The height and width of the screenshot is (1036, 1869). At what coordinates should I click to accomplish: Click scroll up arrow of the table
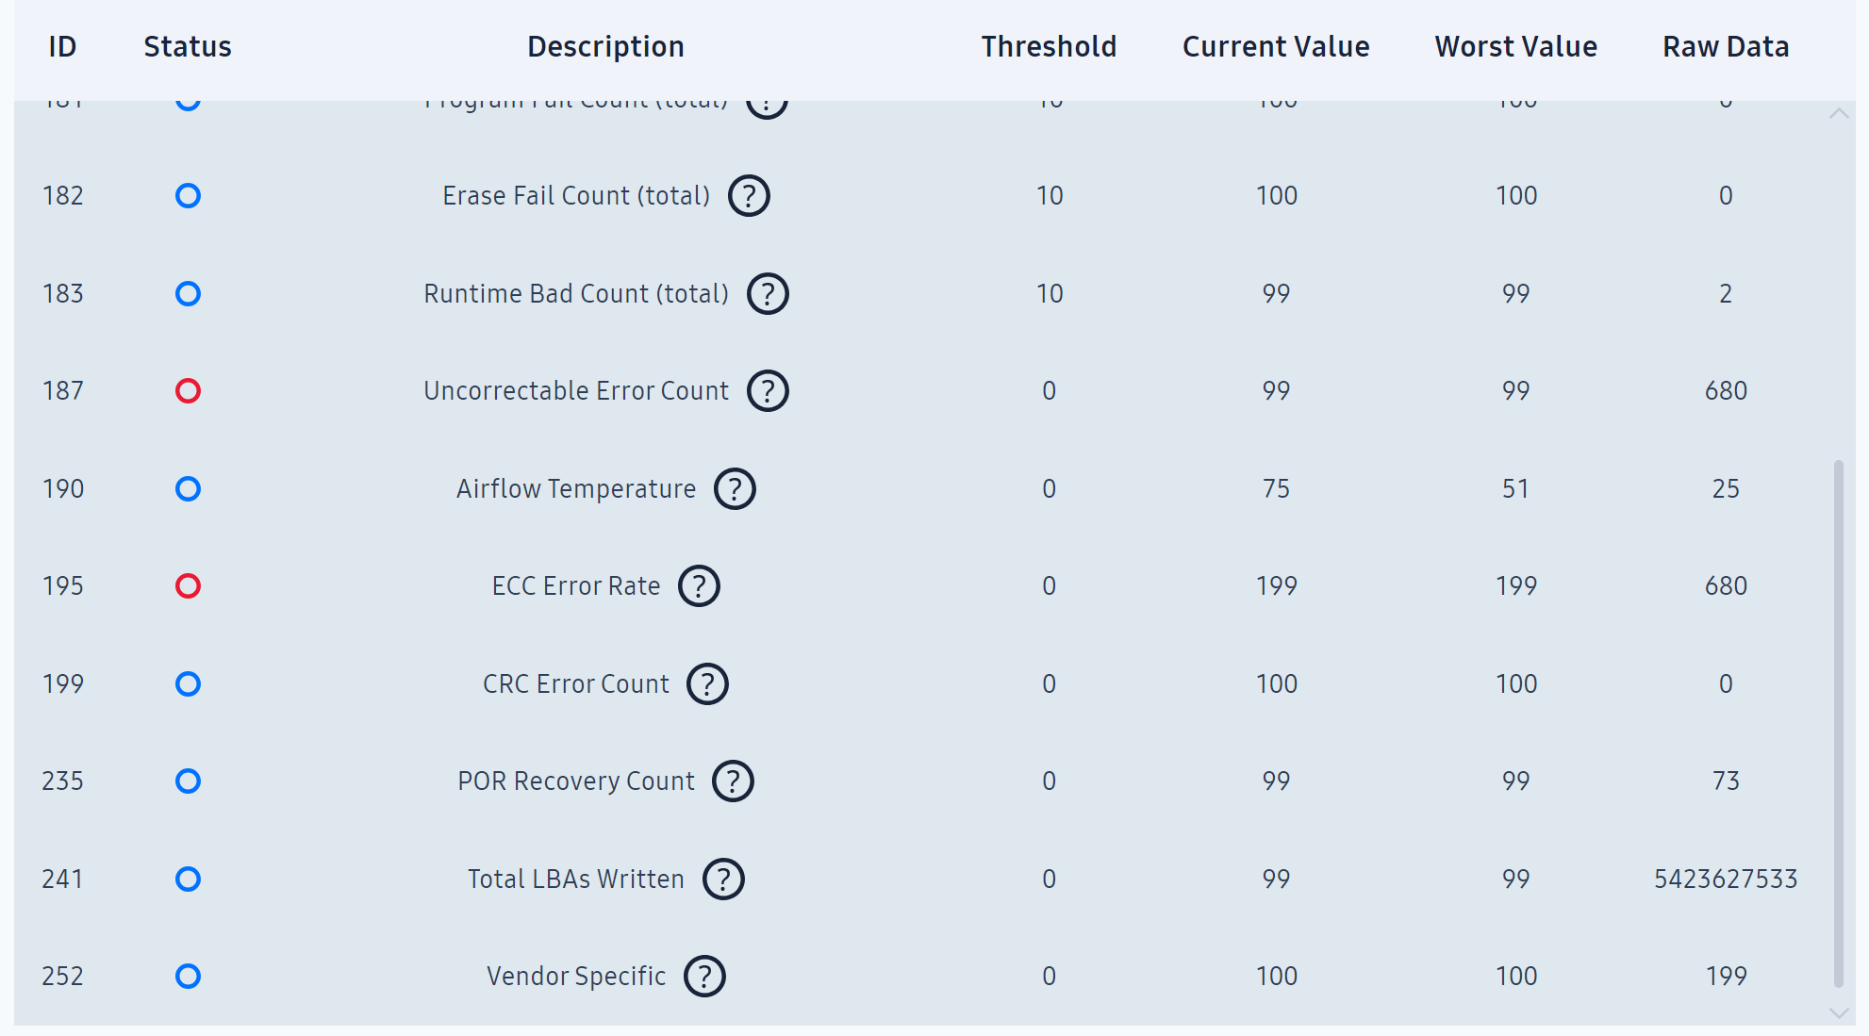coord(1838,113)
